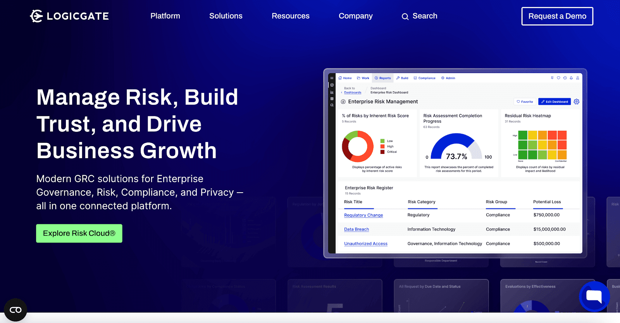620x323 pixels.
Task: Click the Critical dark red legend swatch
Action: (x=382, y=152)
